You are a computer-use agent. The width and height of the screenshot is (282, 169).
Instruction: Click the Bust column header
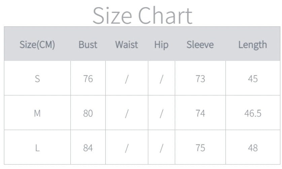88,44
